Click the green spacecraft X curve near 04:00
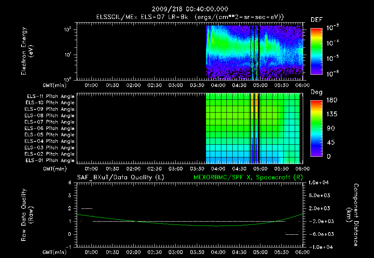Image resolution: width=374 pixels, height=258 pixels. tap(218, 226)
